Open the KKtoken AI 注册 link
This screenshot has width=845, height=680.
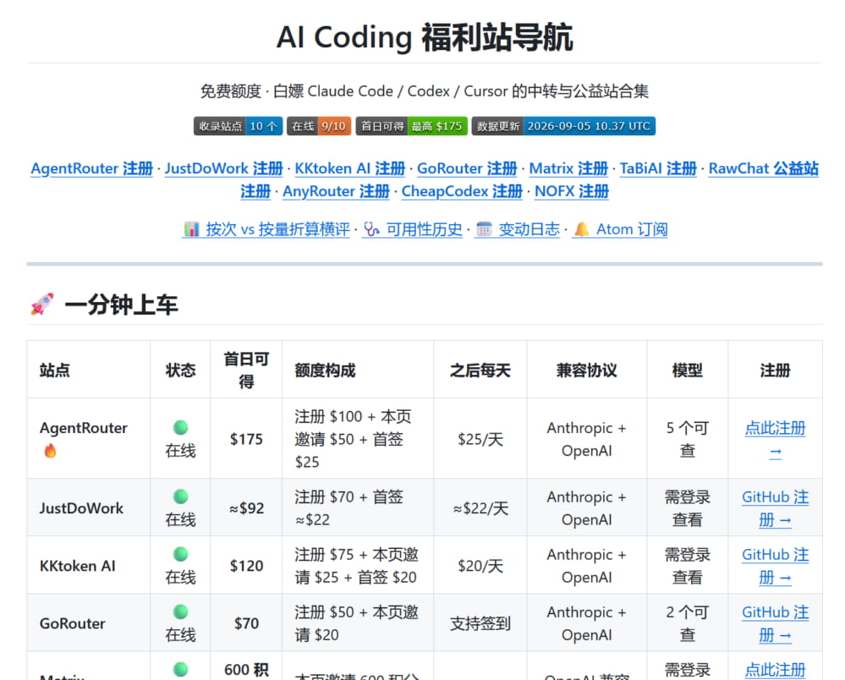[x=349, y=168]
